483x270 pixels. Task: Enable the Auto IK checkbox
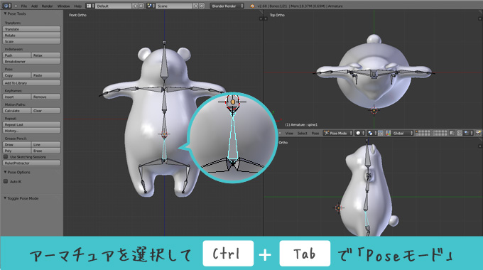pos(6,181)
